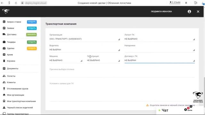The height and width of the screenshot is (115, 205).
Task: Open the Напарники dropdown
Action: 160,50
